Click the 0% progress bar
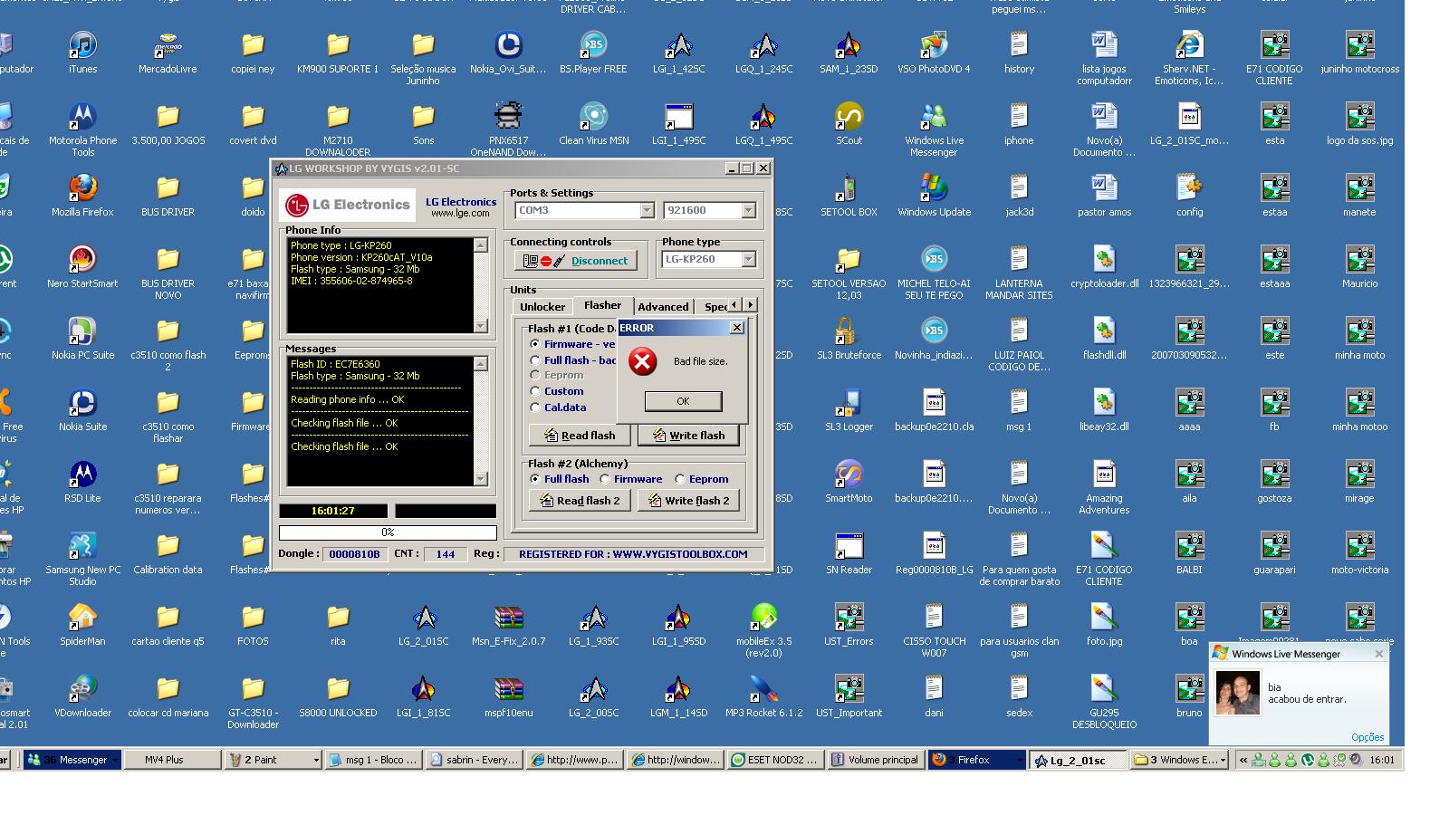This screenshot has height=815, width=1449. tap(388, 532)
